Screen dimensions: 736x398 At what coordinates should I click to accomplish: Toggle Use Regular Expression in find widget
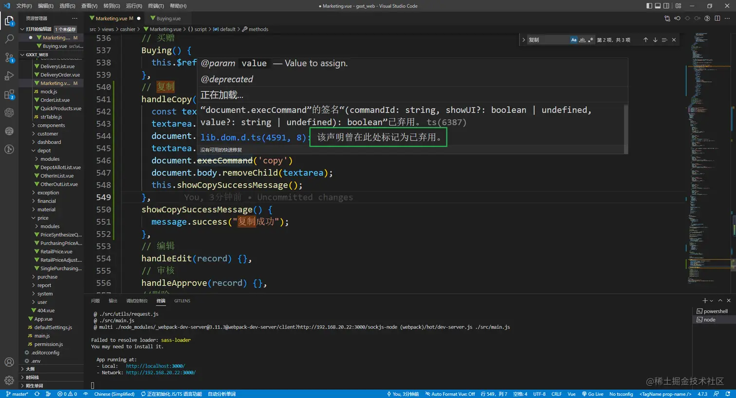pyautogui.click(x=590, y=40)
